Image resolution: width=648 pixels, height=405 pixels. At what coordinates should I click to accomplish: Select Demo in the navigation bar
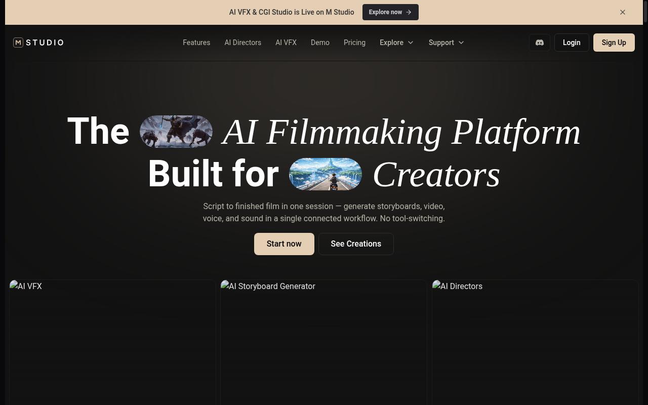[320, 43]
